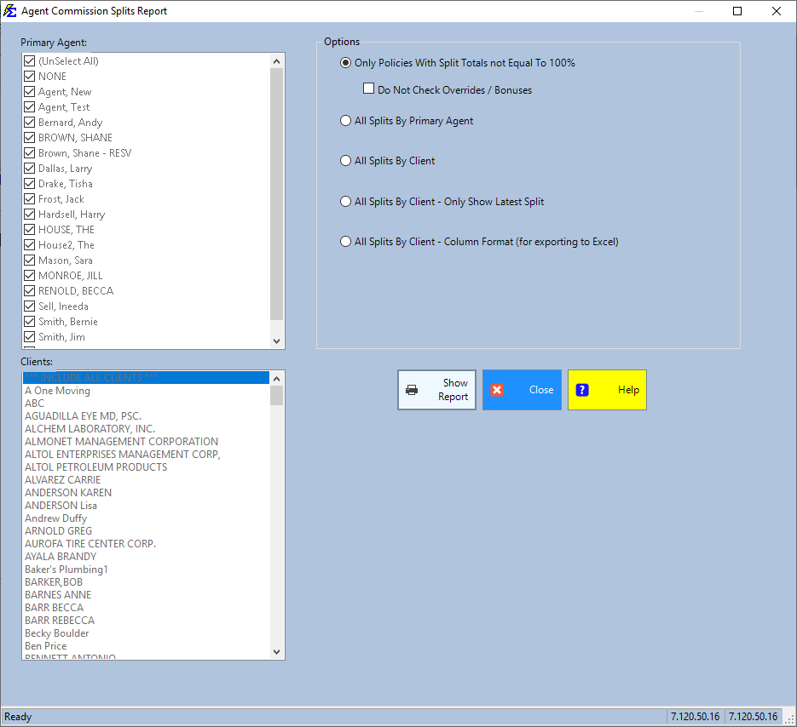
Task: Click the red X icon on Close button
Action: click(x=498, y=389)
